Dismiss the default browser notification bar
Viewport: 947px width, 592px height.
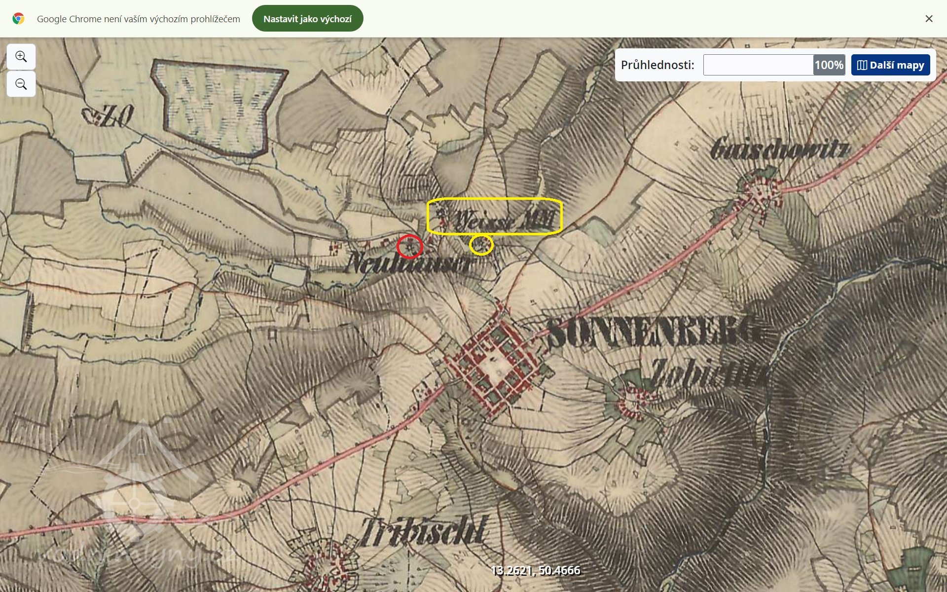(x=929, y=19)
